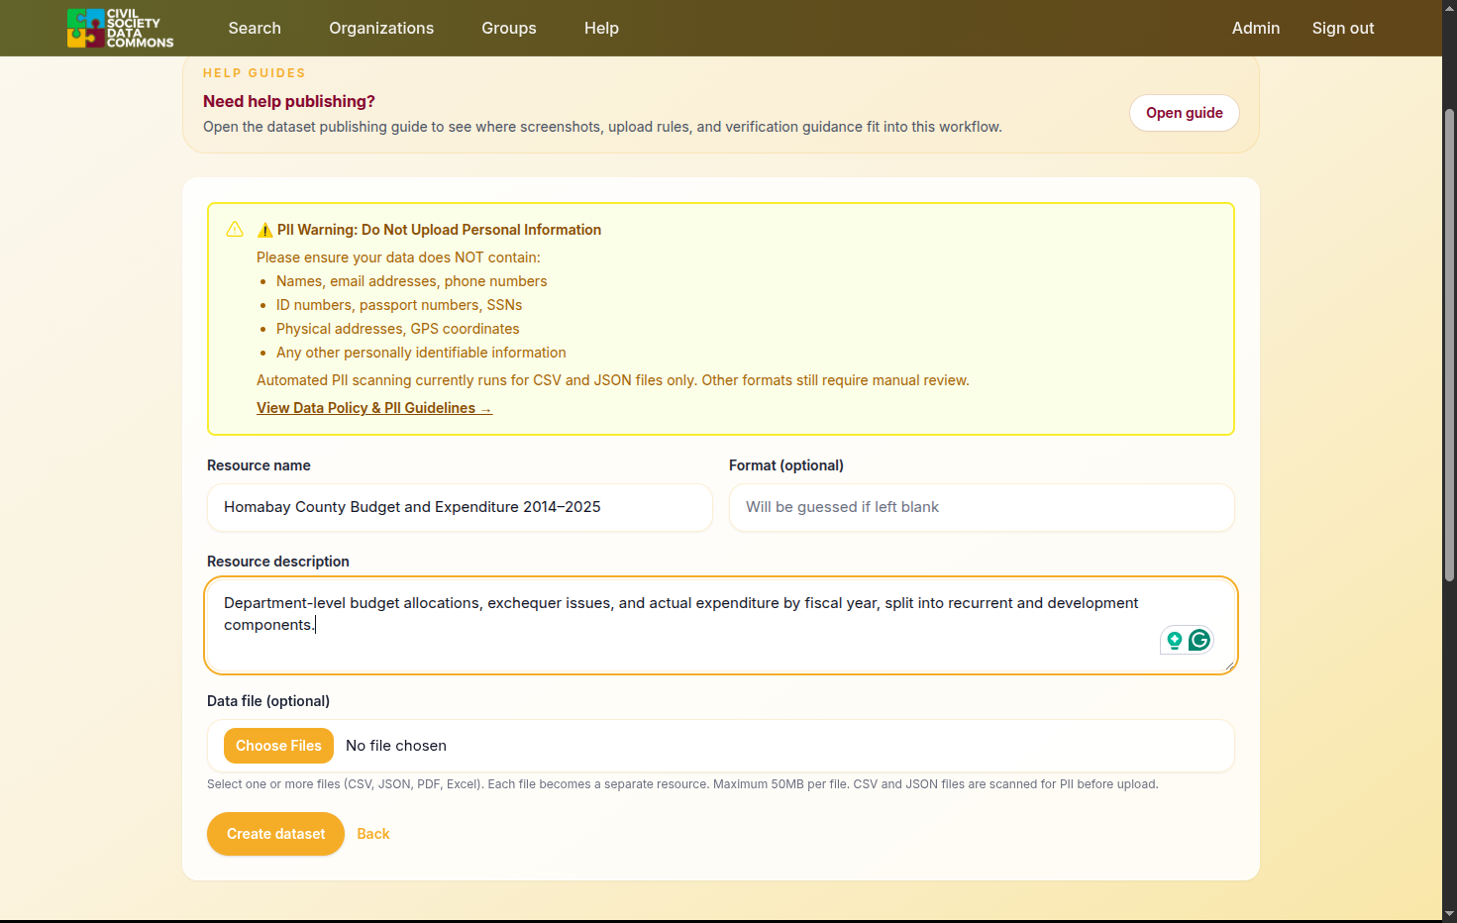Click the 'Need help publishing?' heading
The height and width of the screenshot is (923, 1457).
[289, 101]
